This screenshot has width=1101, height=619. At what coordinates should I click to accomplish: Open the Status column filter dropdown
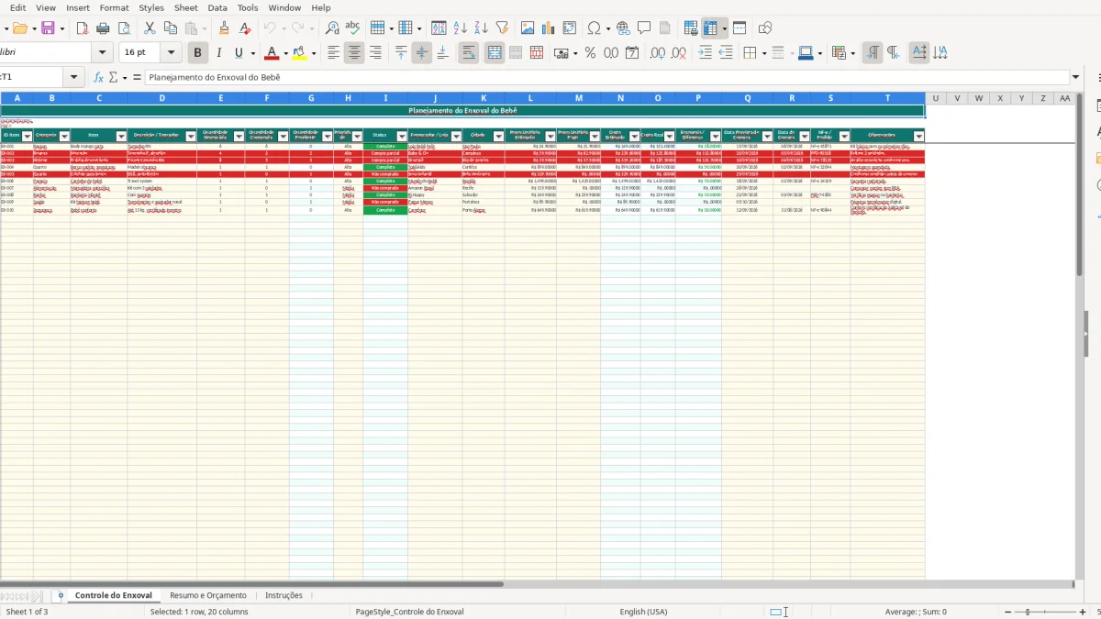pos(401,136)
